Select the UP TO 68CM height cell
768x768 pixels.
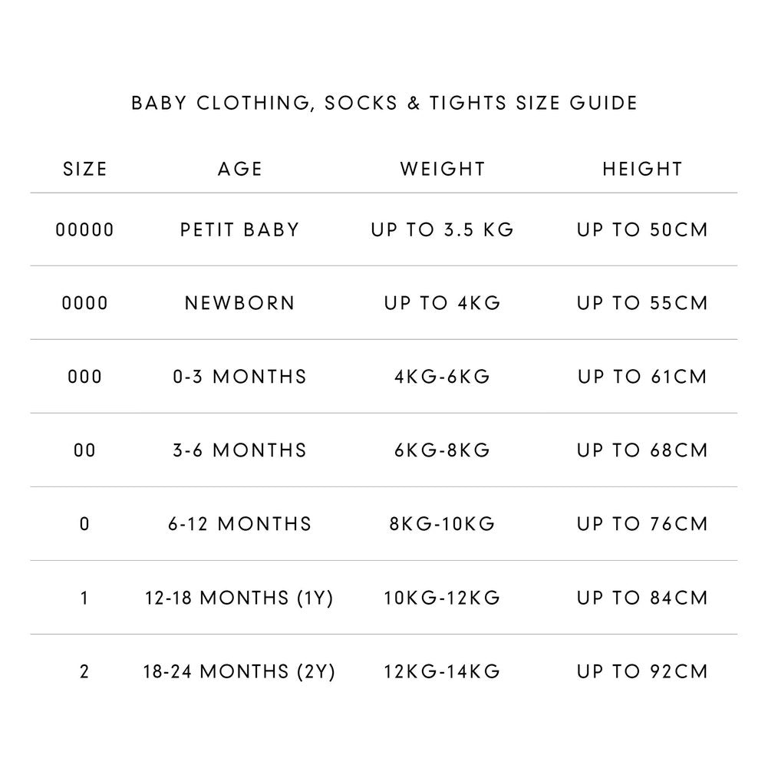pos(642,450)
